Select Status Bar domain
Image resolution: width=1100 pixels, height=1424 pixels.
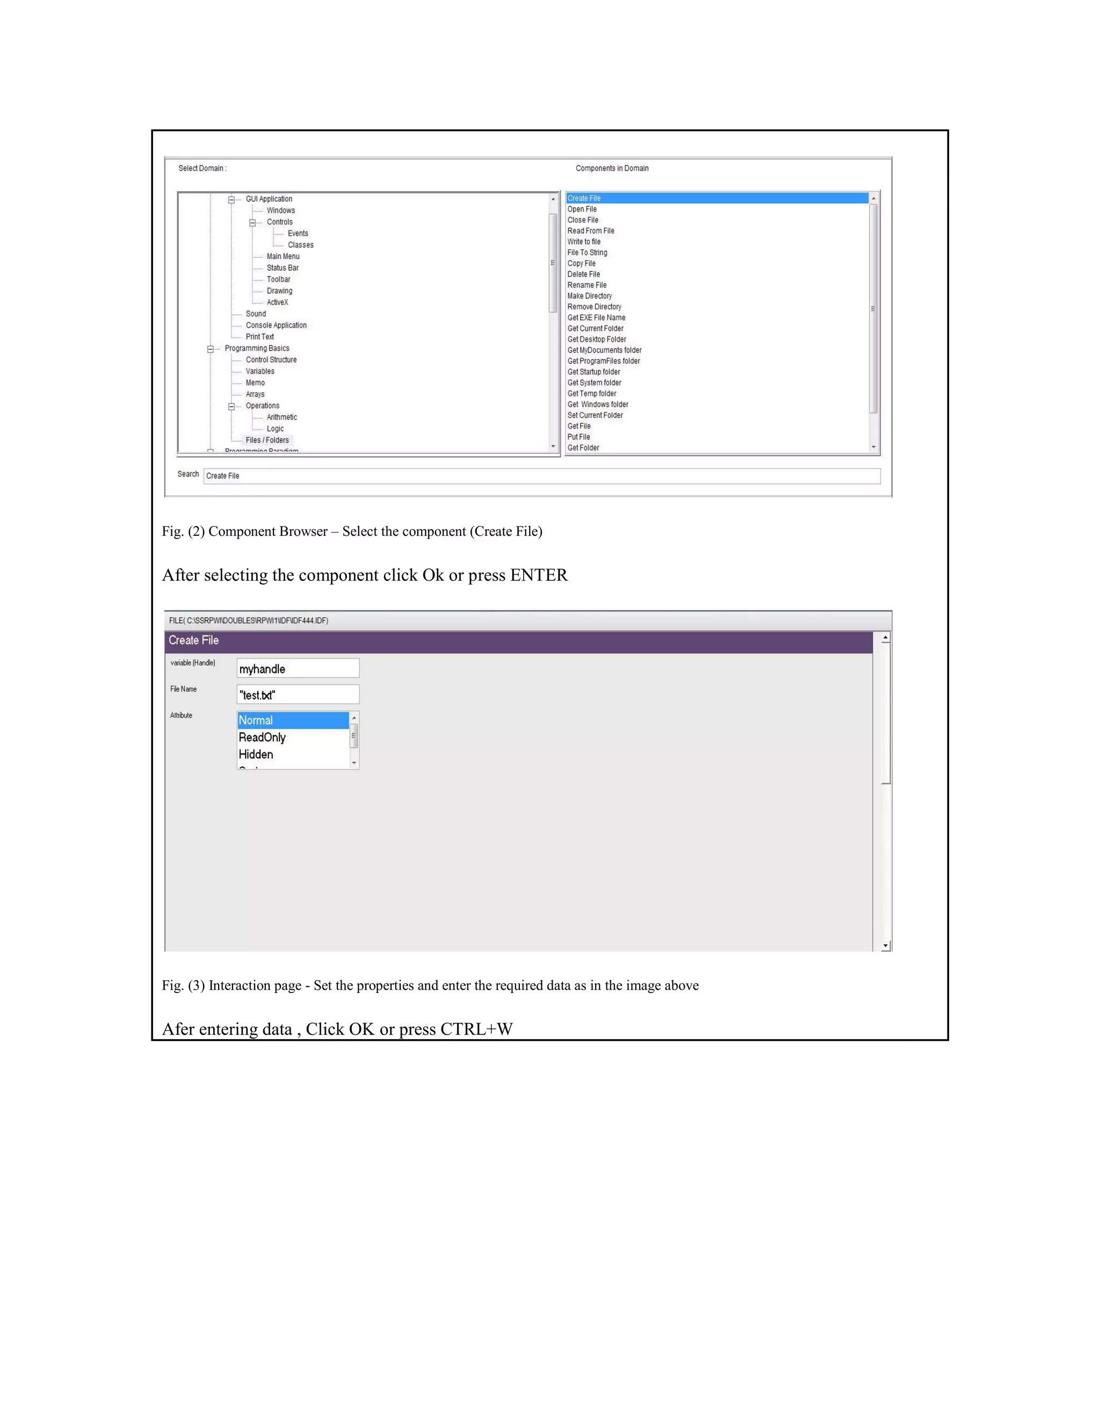pyautogui.click(x=282, y=268)
